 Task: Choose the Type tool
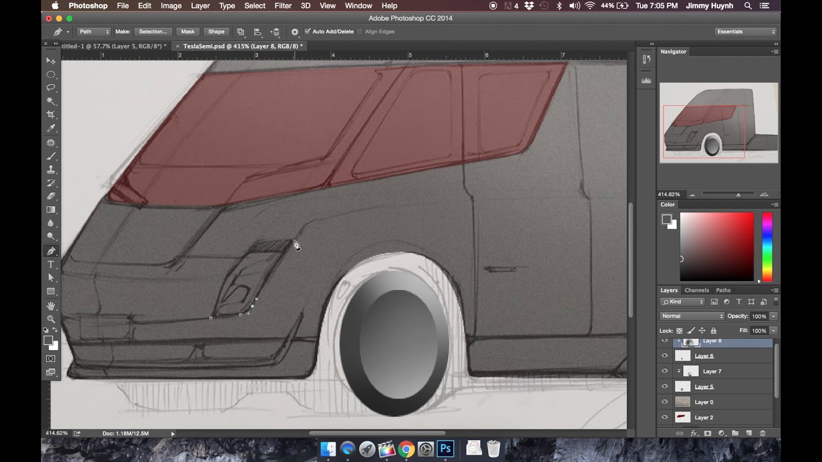[x=51, y=264]
